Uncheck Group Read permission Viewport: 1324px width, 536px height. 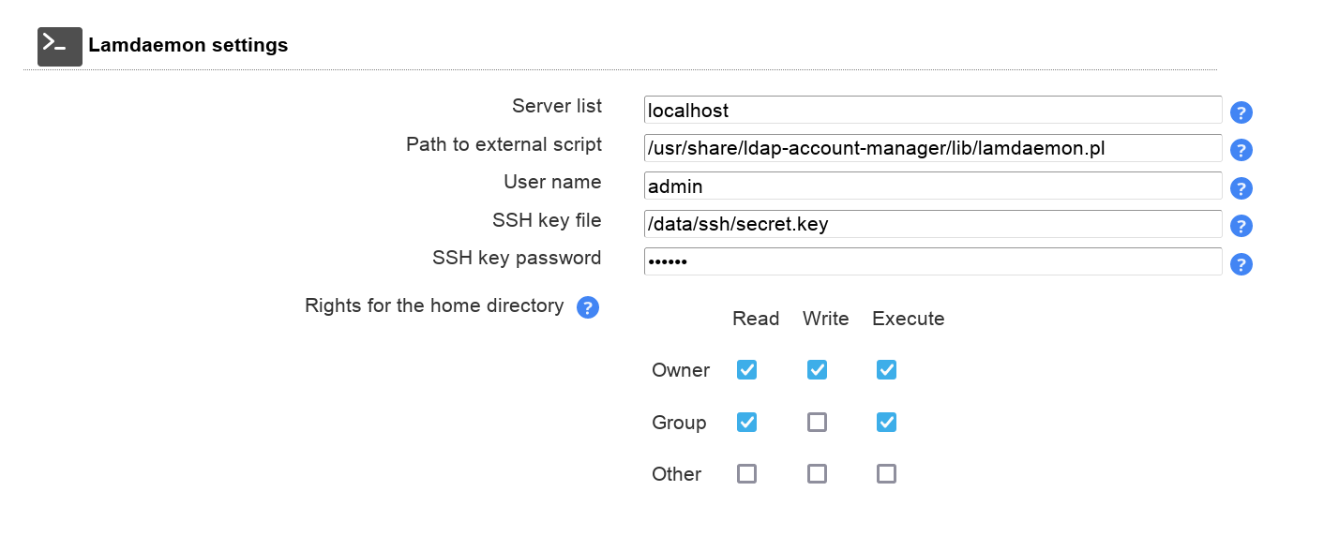pyautogui.click(x=746, y=423)
